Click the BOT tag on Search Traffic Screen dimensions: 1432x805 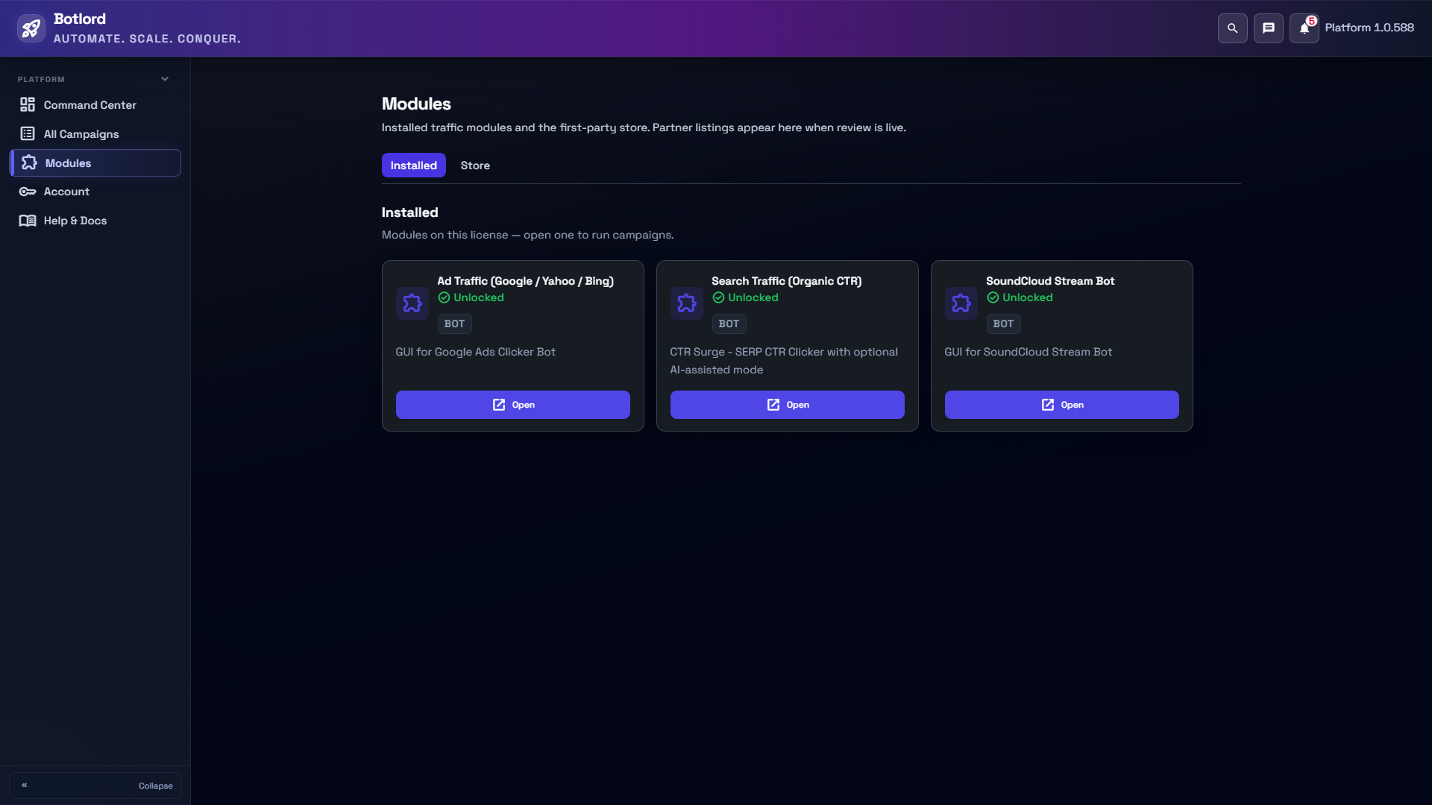[729, 323]
